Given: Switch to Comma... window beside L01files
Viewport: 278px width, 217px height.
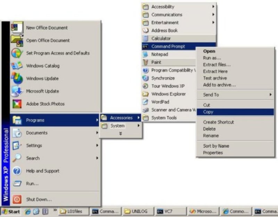Looking at the screenshot, I should 106,211.
